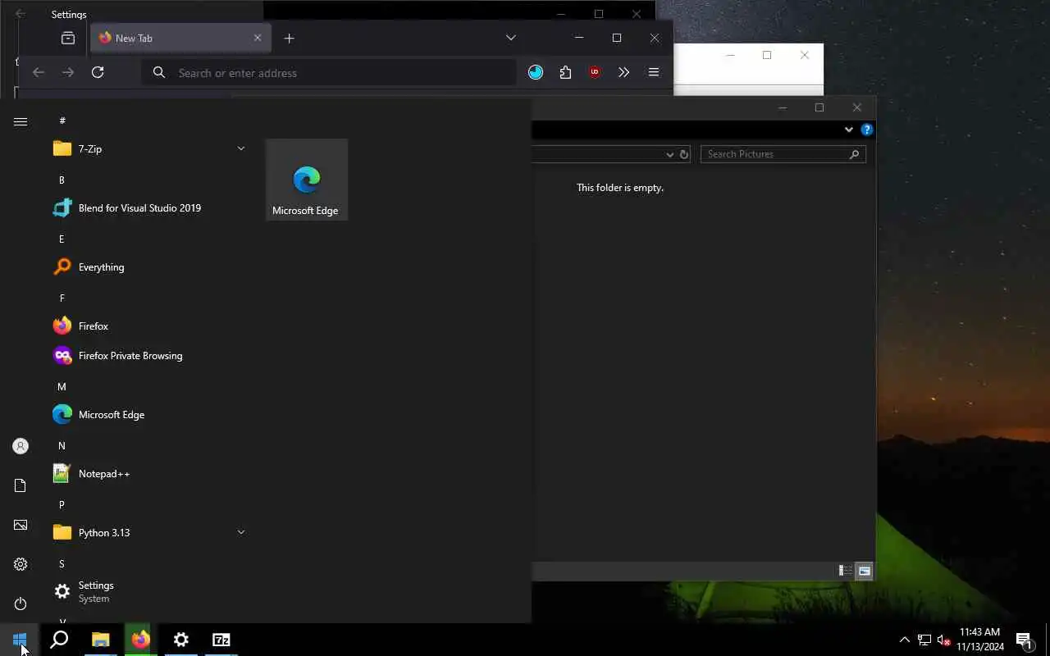Screen dimensions: 1050x656
Task: Click the Windows Start button
Action: [x=20, y=640]
